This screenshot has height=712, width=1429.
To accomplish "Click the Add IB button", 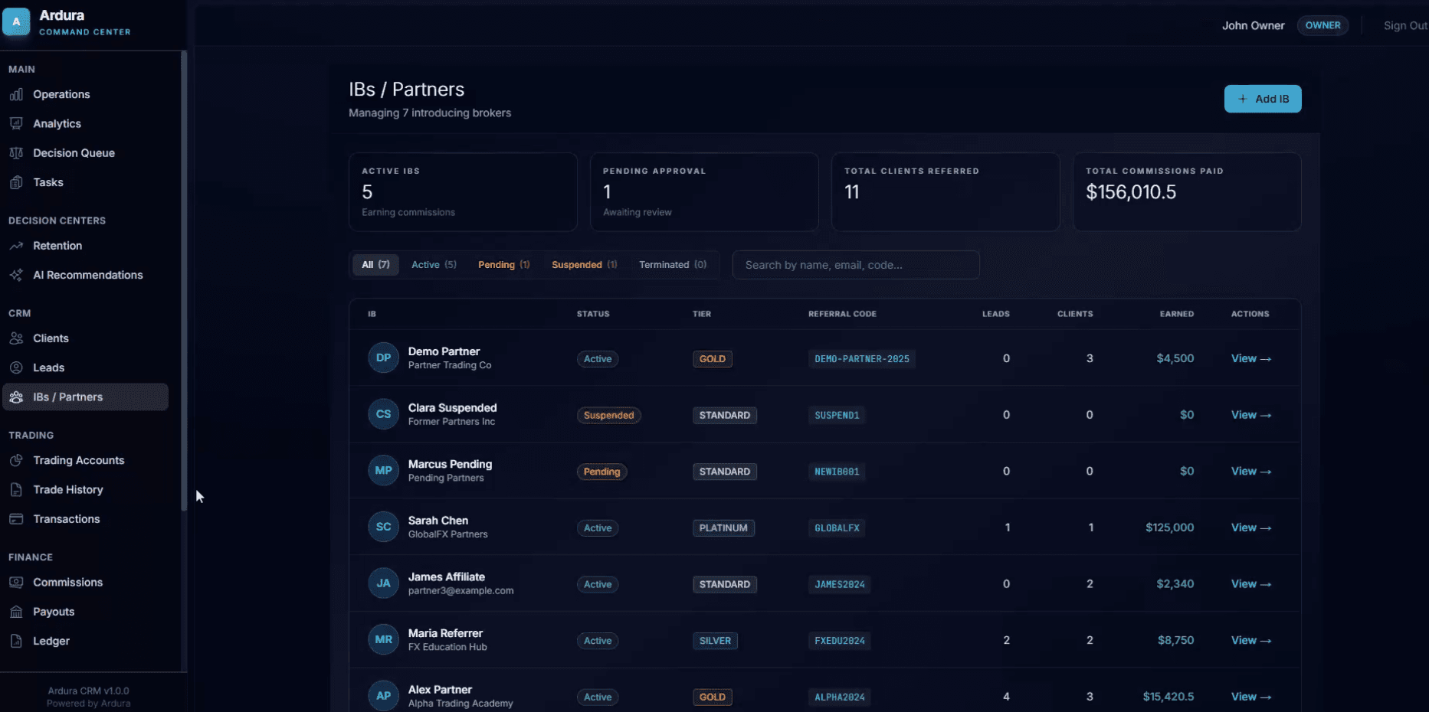I will pos(1263,99).
